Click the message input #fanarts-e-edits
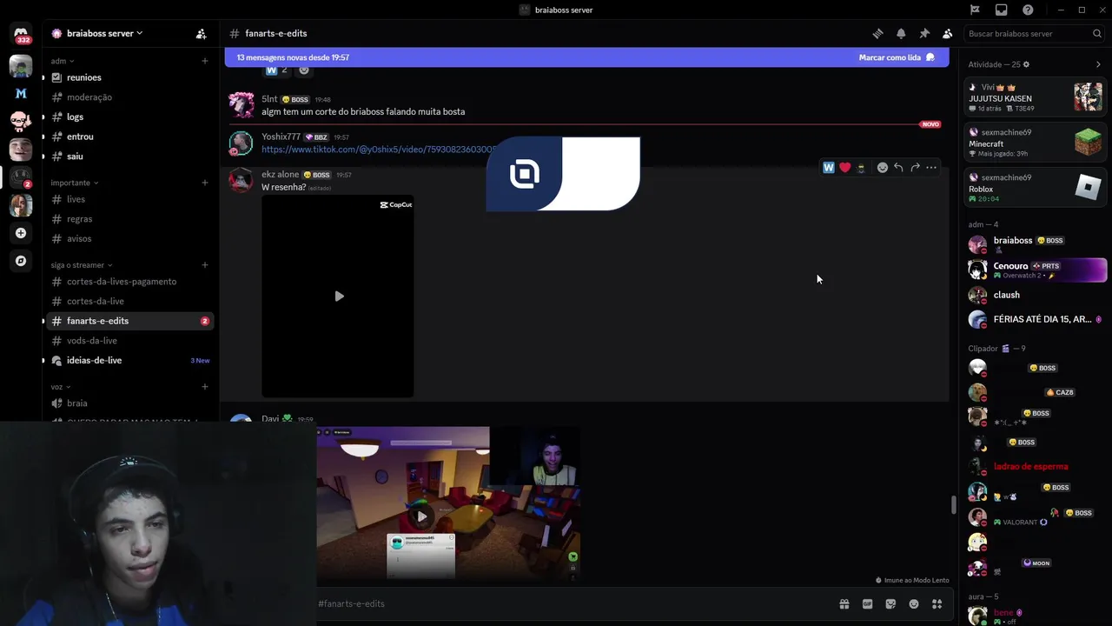Screen dimensions: 1112x626 [x=573, y=604]
